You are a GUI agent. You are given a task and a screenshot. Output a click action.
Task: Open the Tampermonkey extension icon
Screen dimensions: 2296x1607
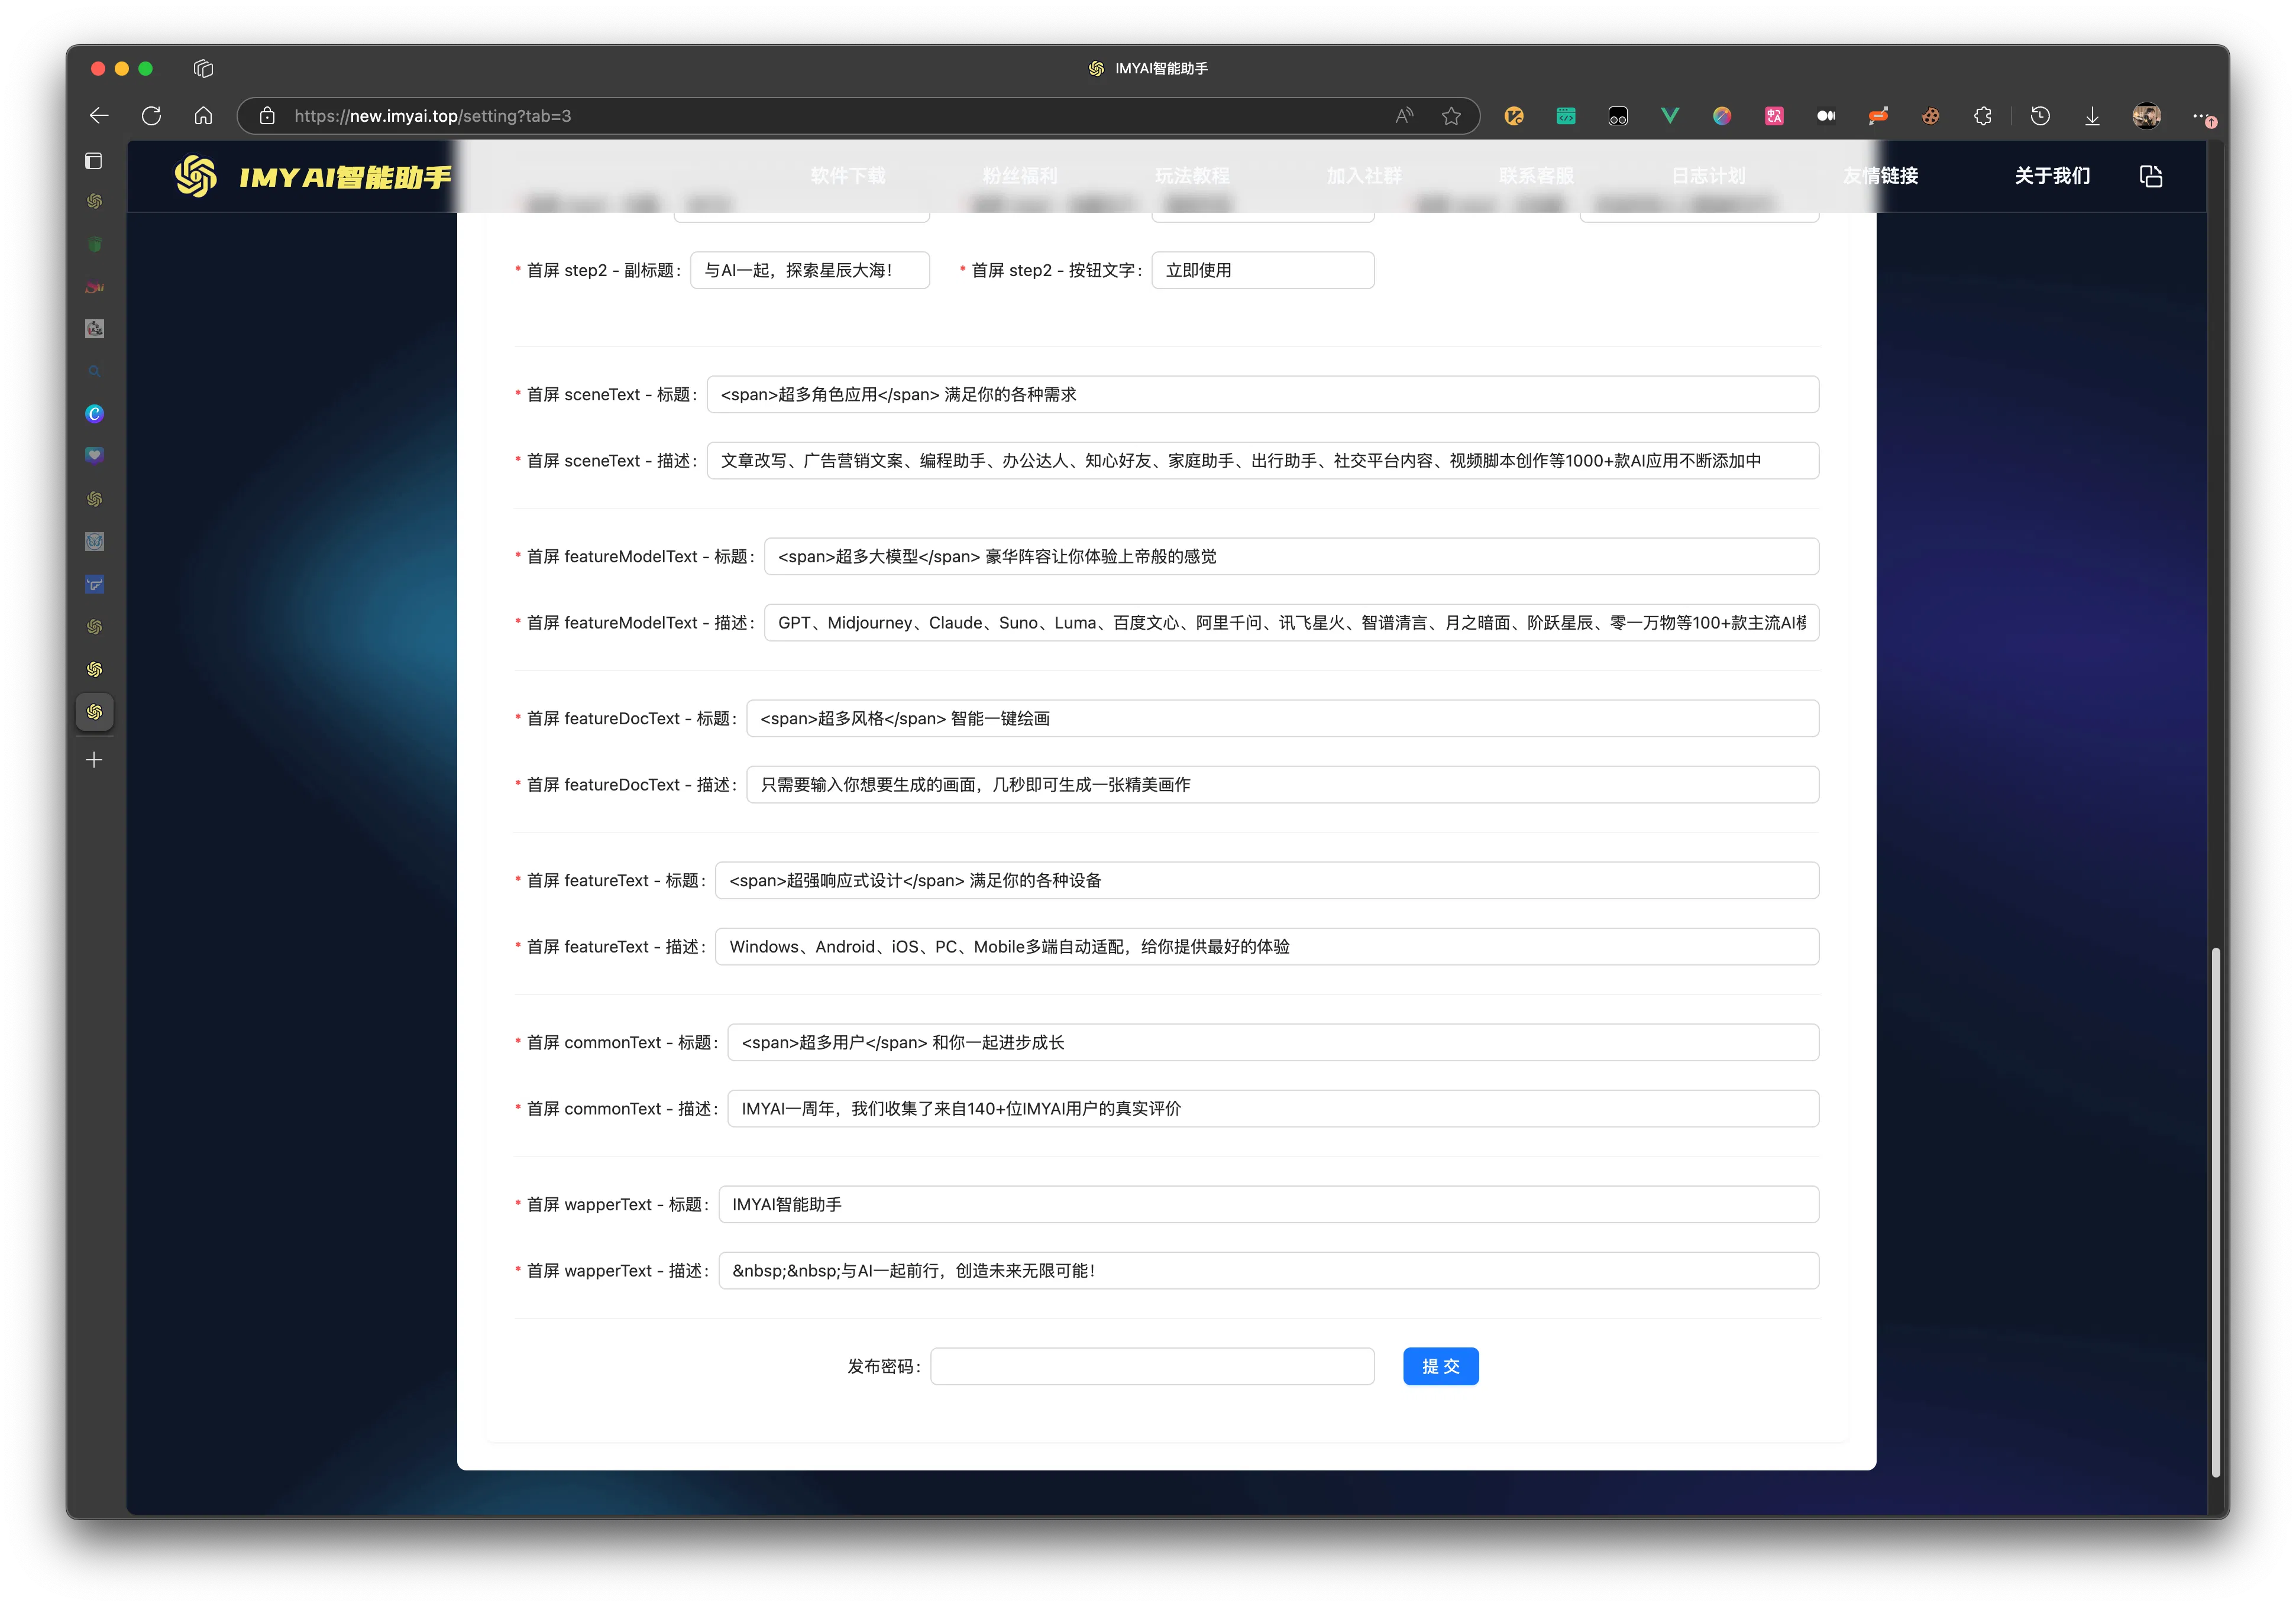pos(1618,116)
